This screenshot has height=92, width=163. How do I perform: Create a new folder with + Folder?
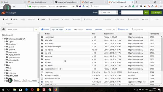pyautogui.click(x=14, y=19)
